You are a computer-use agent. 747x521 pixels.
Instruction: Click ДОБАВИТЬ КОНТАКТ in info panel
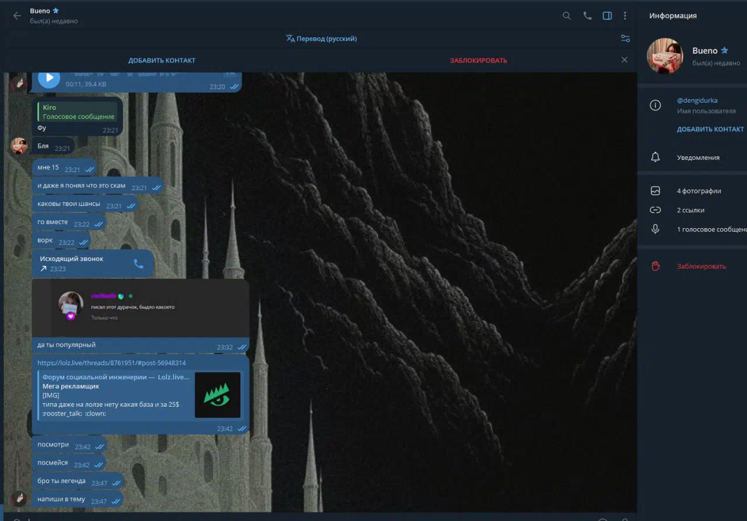pyautogui.click(x=710, y=130)
